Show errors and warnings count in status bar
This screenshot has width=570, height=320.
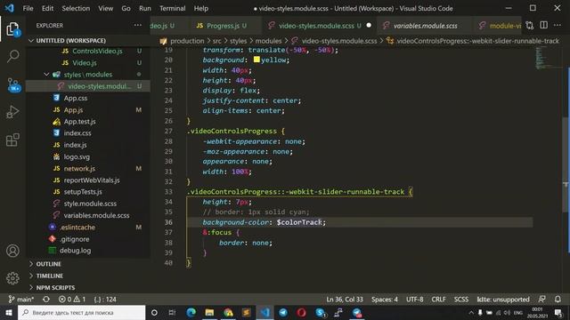click(x=72, y=300)
